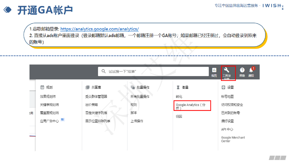Open 偏好设置
Image resolution: width=289 pixels, height=163 pixels.
click(x=227, y=121)
